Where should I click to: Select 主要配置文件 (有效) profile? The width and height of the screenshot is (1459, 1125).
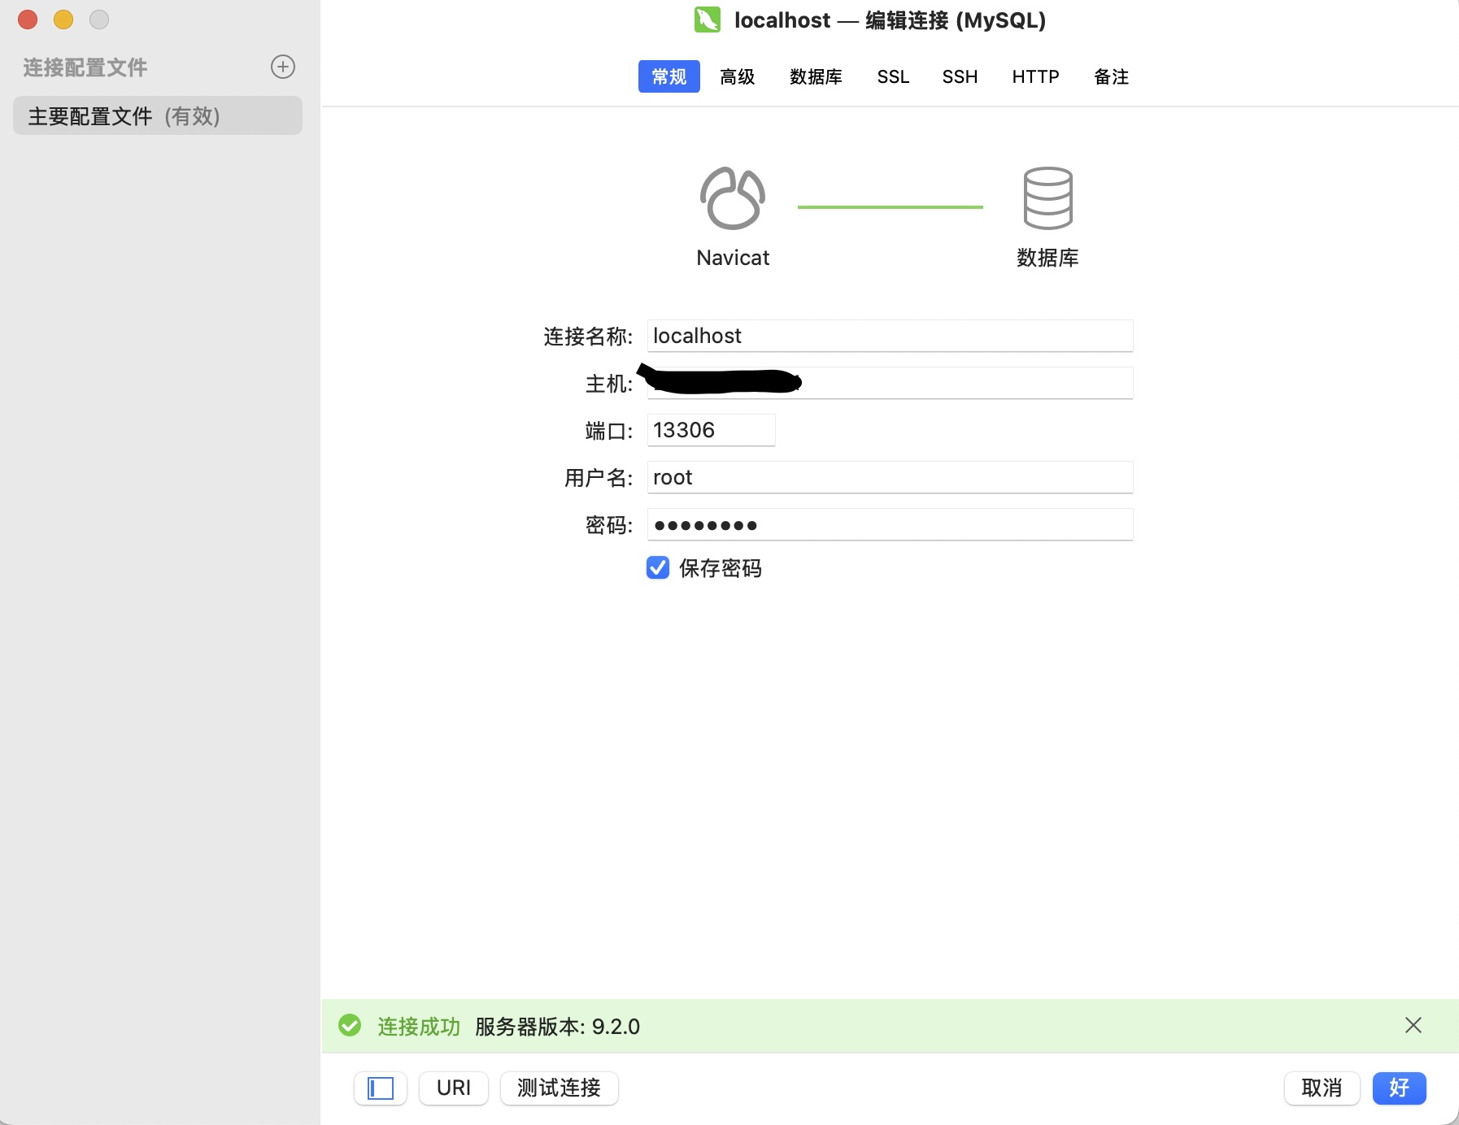point(158,115)
